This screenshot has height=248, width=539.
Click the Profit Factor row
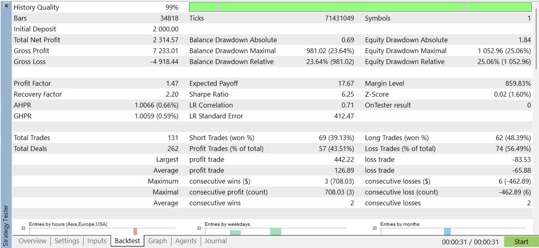click(272, 83)
